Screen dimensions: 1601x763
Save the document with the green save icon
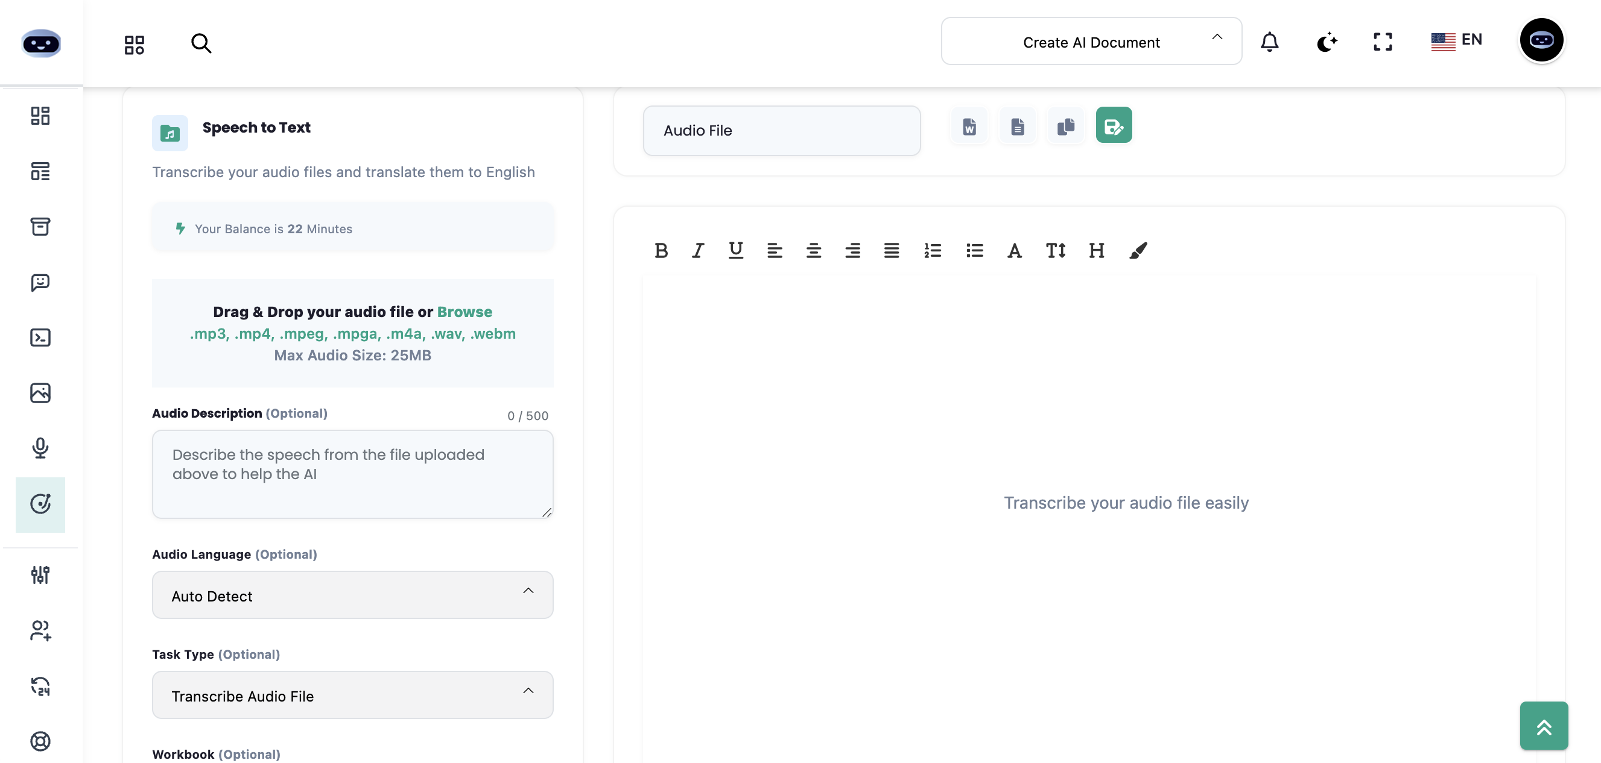(x=1114, y=125)
